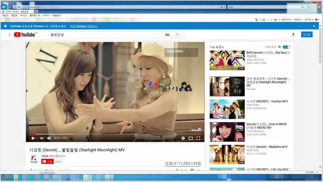323x182 pixels.
Task: Open the 파일(F) menu
Action: (5, 15)
